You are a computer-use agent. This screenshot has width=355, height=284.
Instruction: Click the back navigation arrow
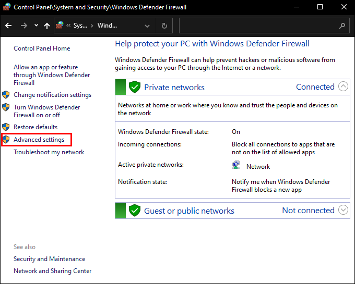click(x=8, y=26)
